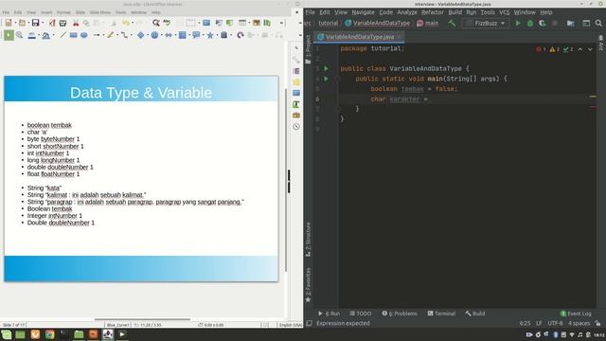
Task: Click the main method breadcrumb in navigation bar
Action: click(427, 23)
